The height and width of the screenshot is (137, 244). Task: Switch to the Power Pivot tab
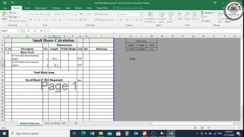click(102, 8)
